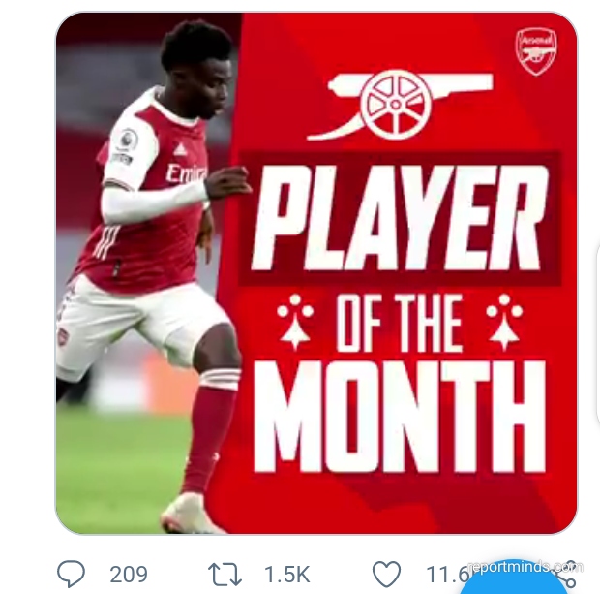This screenshot has width=600, height=594.
Task: Click the Arsenal crest in the image corner
Action: tap(536, 51)
